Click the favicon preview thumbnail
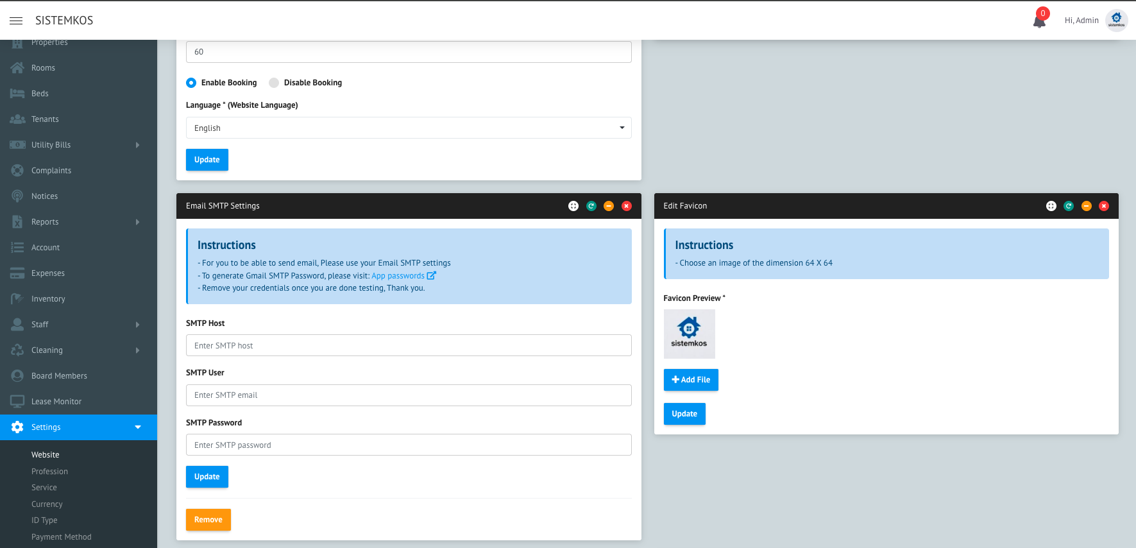Viewport: 1136px width, 548px height. [689, 334]
